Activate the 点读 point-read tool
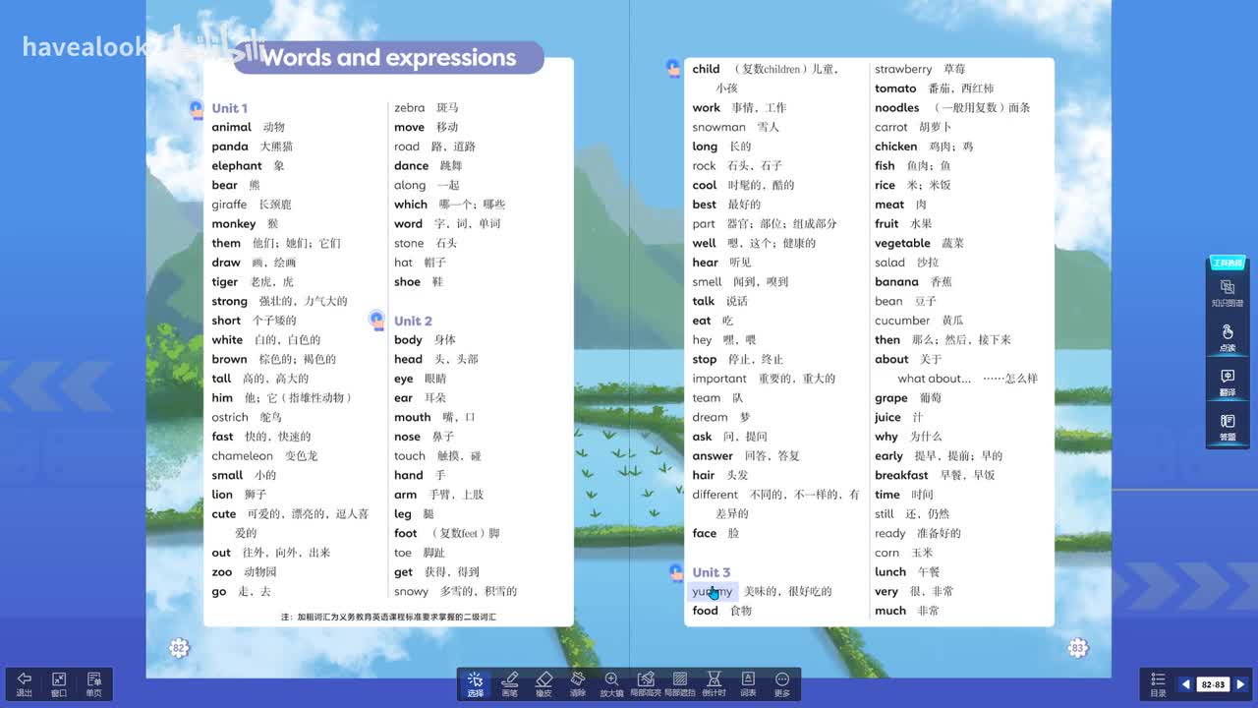The image size is (1258, 708). point(1228,338)
